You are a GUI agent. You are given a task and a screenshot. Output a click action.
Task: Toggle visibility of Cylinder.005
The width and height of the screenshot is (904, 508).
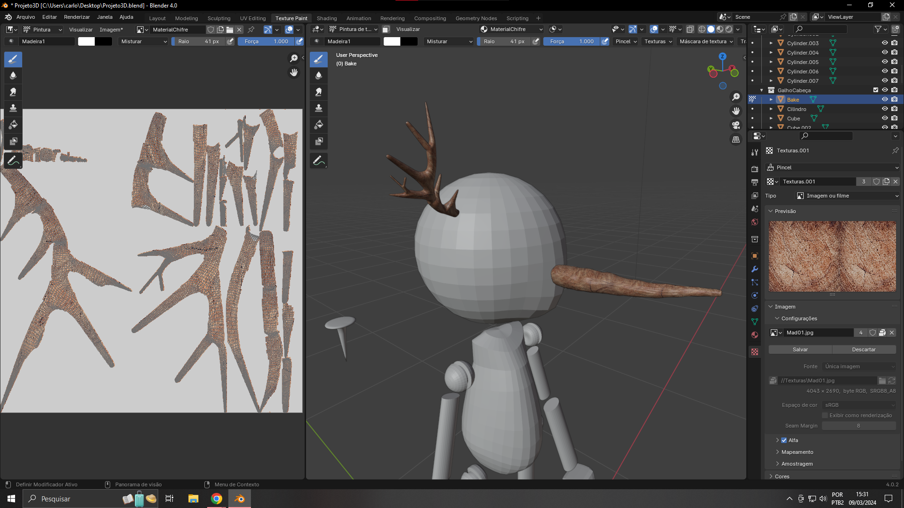(x=885, y=62)
